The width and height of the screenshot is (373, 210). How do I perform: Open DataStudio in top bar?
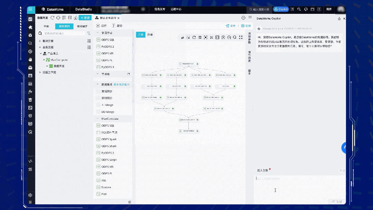click(x=84, y=9)
